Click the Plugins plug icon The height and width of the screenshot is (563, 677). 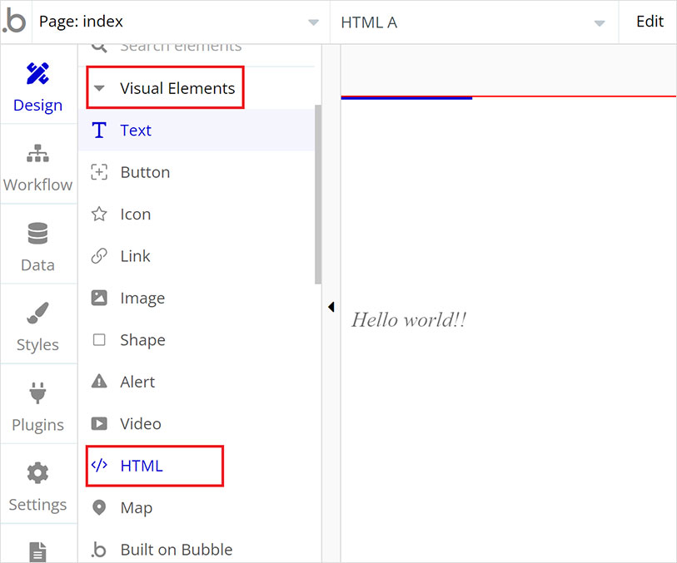point(37,393)
